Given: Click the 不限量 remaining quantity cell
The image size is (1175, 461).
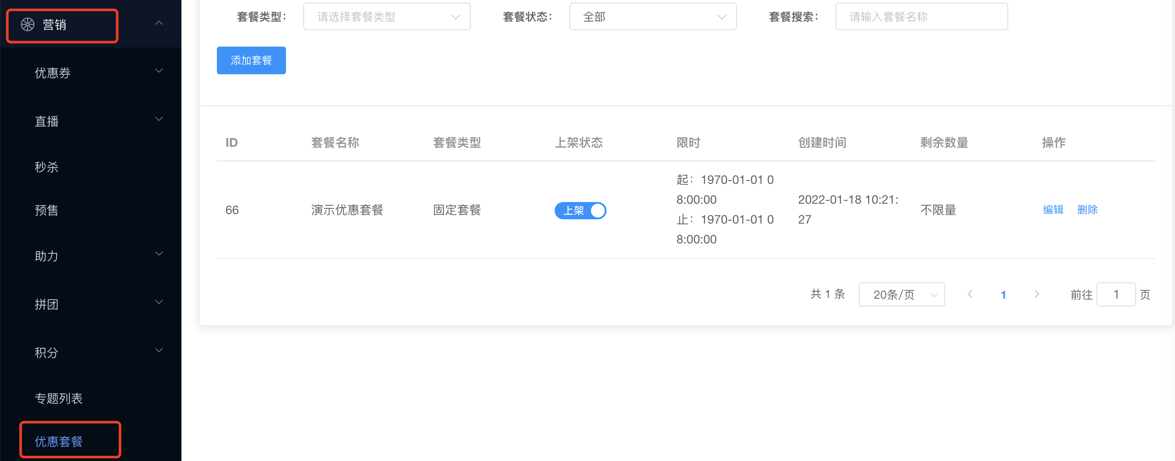Looking at the screenshot, I should pos(938,210).
